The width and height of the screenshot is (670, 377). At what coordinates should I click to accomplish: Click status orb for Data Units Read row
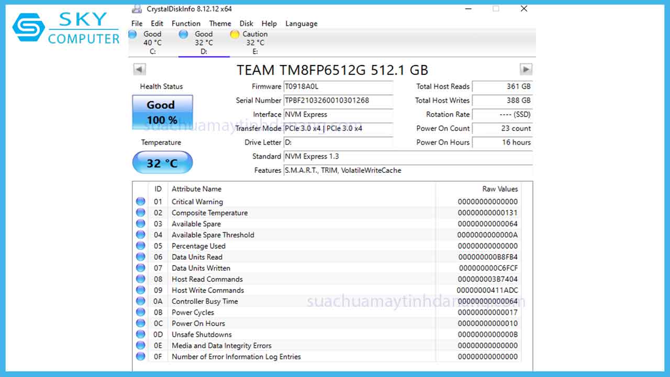pyautogui.click(x=141, y=257)
